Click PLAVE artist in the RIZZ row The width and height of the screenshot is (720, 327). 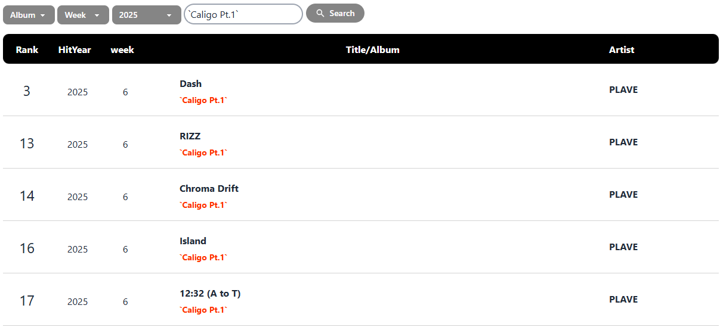click(x=623, y=142)
